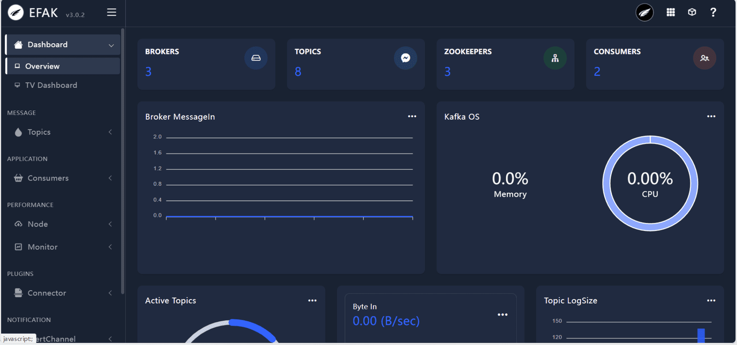737x345 pixels.
Task: Select the Overview menu item
Action: pos(63,66)
